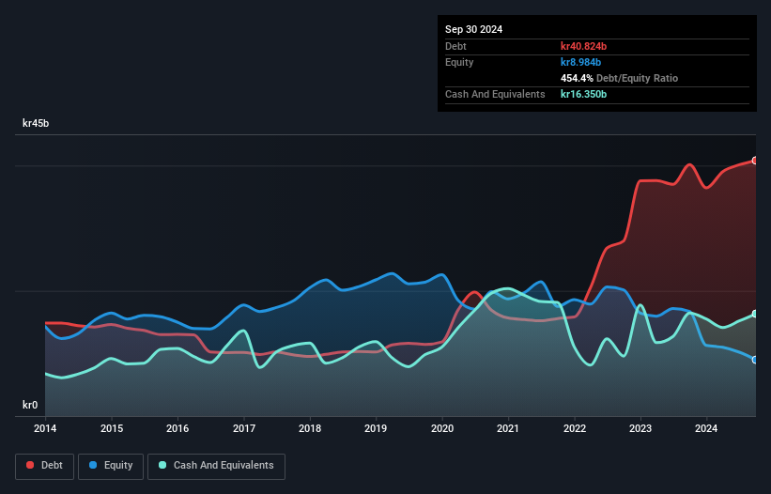The height and width of the screenshot is (494, 771).
Task: Click the 2018 x-axis label
Action: [310, 428]
